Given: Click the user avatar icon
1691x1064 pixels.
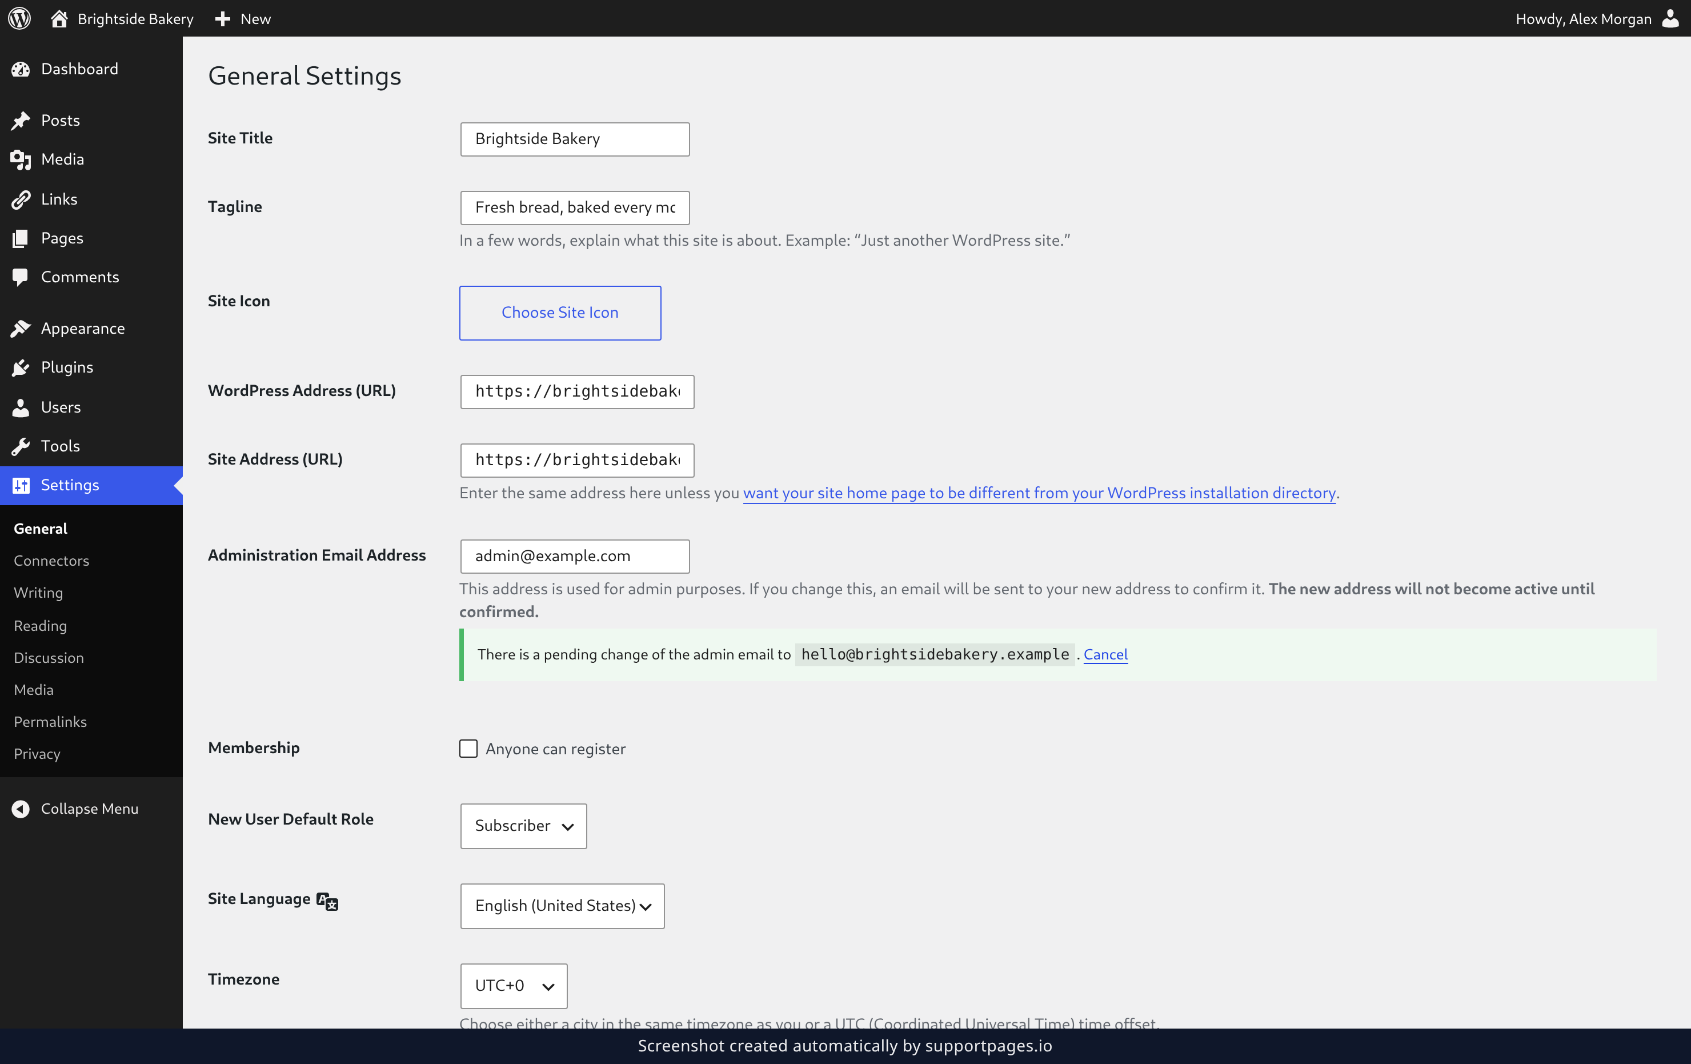Looking at the screenshot, I should [x=1670, y=18].
